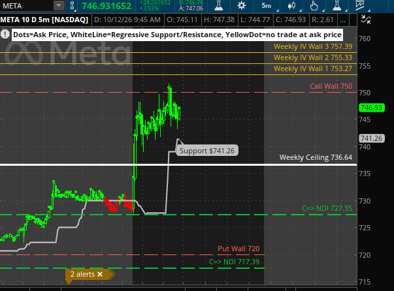Click the 715 price axis label
Screen dimensions: 394x291
point(365,282)
